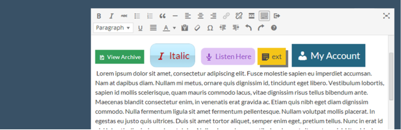The height and width of the screenshot is (130, 401).
Task: Apply strikethrough formatting
Action: (x=124, y=16)
